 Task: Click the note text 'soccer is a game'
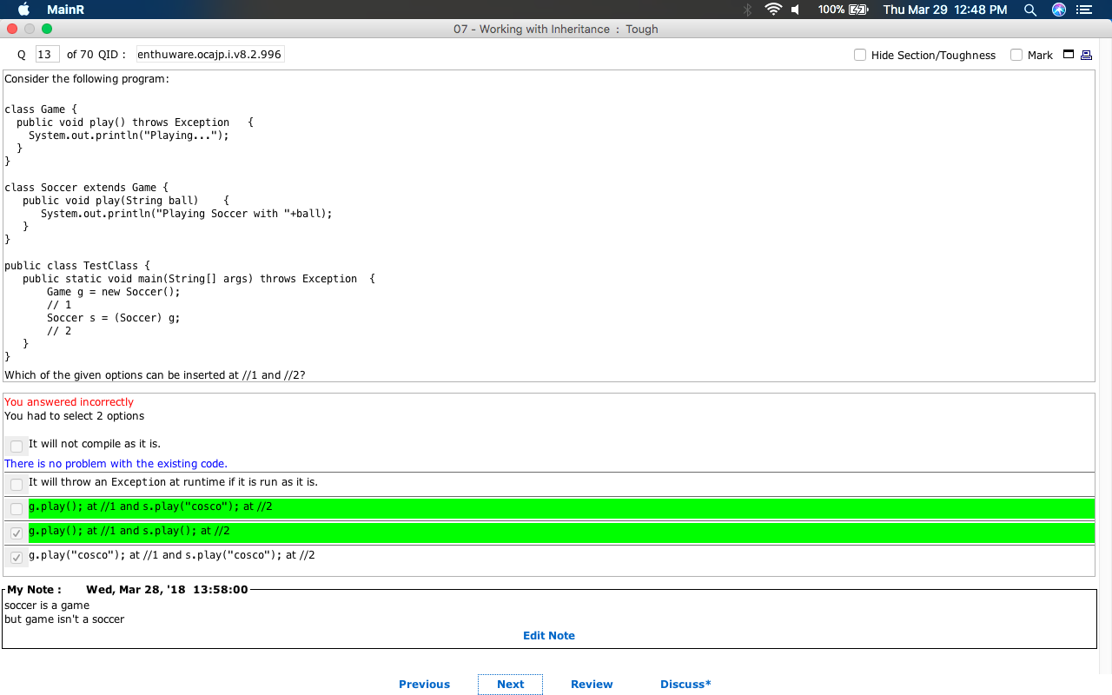click(x=47, y=606)
